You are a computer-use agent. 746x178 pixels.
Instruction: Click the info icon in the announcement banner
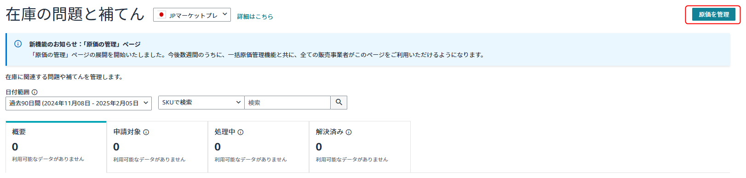pyautogui.click(x=18, y=44)
